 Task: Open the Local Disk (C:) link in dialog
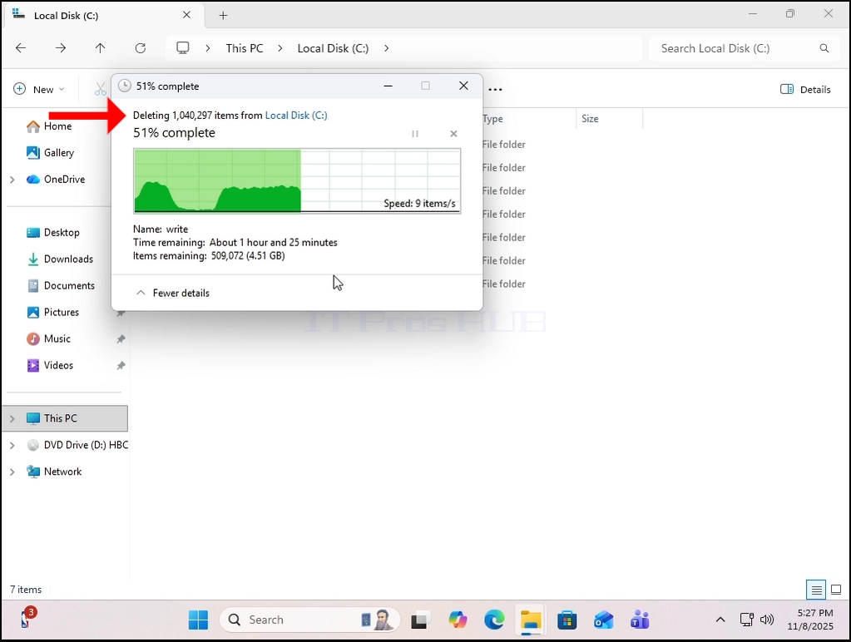[296, 115]
